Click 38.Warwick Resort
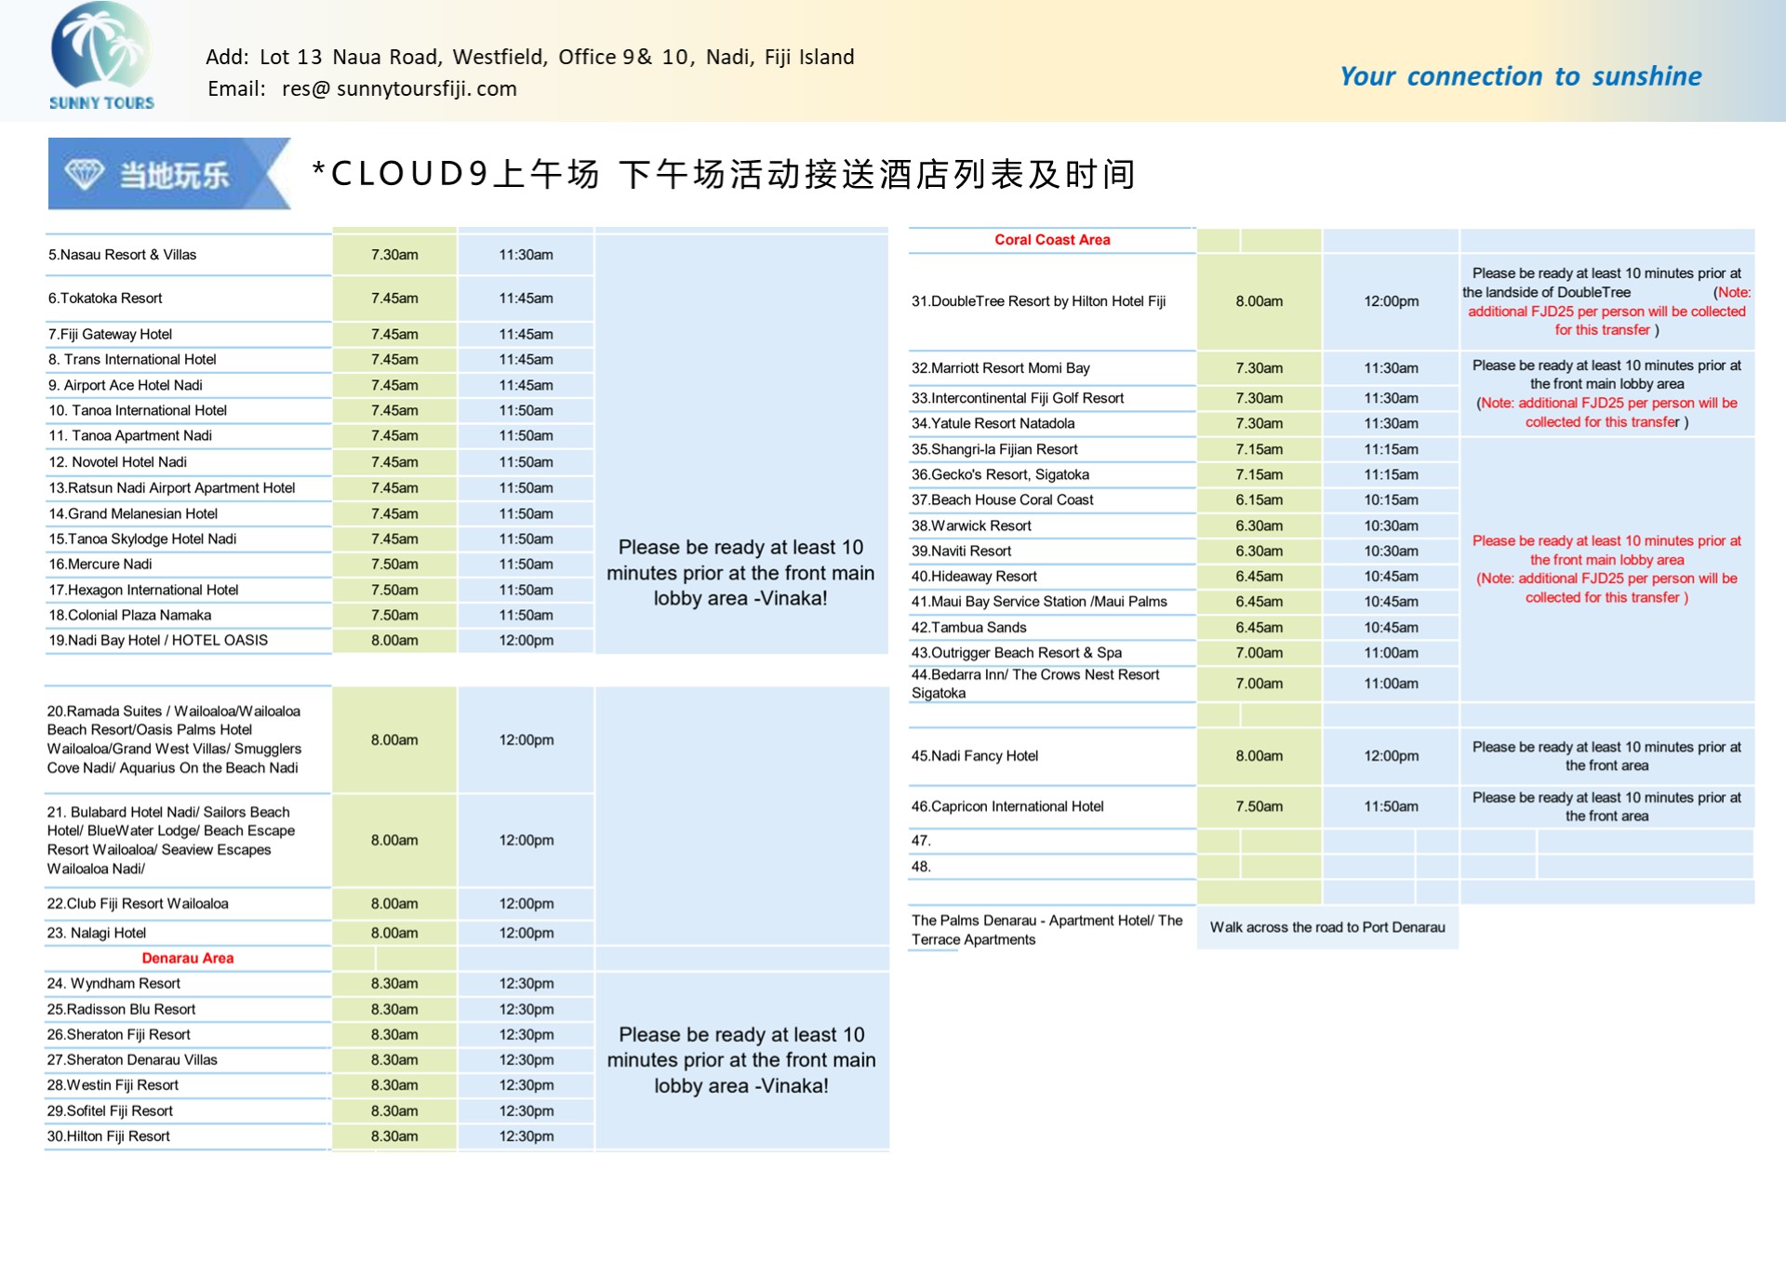The image size is (1786, 1262). point(971,525)
